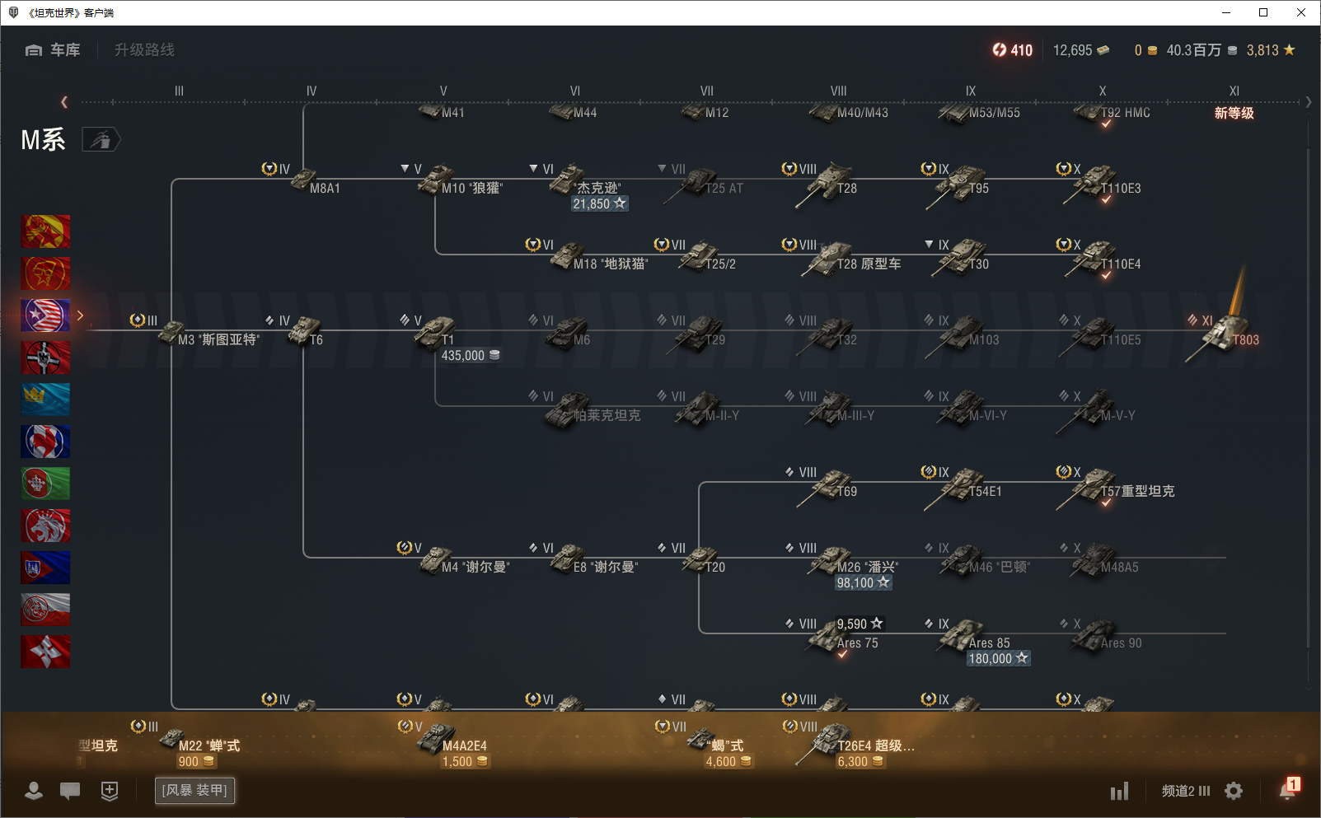Open the chat speech bubble icon
The height and width of the screenshot is (818, 1321).
pyautogui.click(x=70, y=791)
